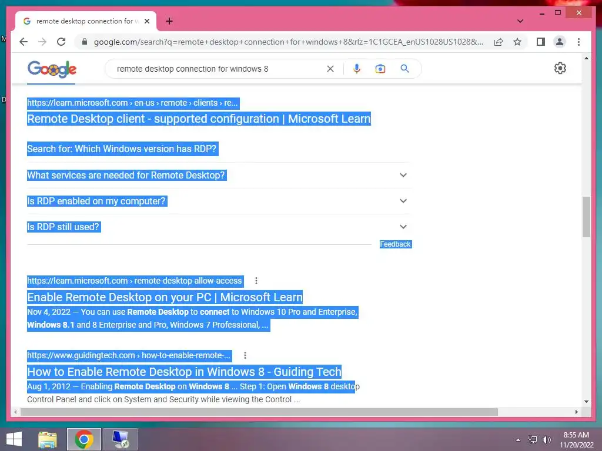Viewport: 602px width, 451px height.
Task: Open the Windows Start button
Action: pos(14,439)
